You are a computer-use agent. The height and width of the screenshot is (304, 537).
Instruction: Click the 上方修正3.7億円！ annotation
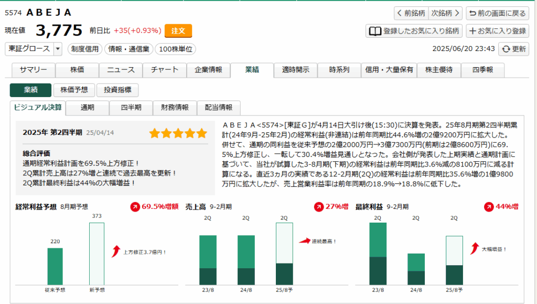point(145,252)
